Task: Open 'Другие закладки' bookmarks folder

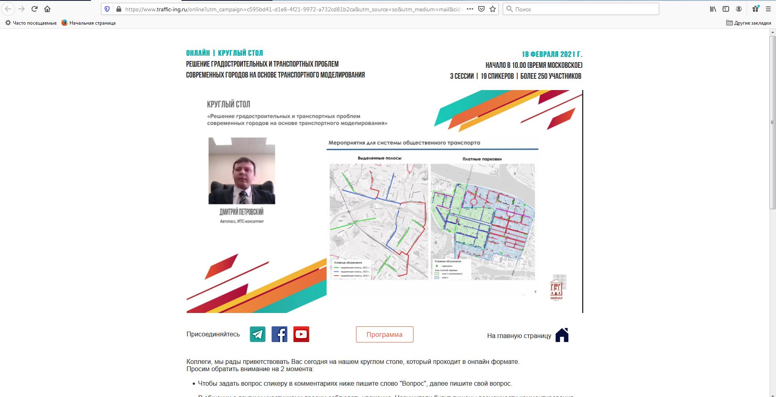Action: tap(749, 23)
